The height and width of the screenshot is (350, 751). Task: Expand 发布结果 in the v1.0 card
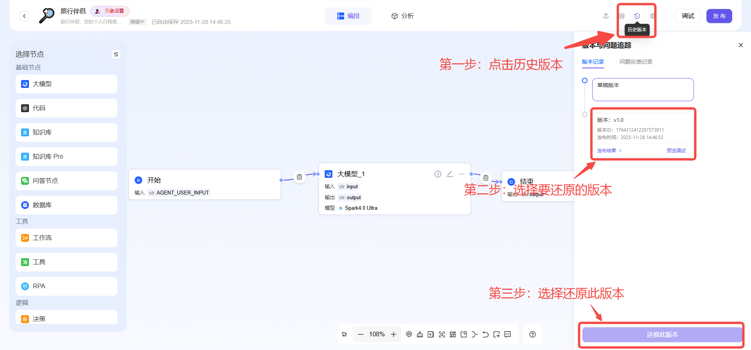click(x=609, y=151)
